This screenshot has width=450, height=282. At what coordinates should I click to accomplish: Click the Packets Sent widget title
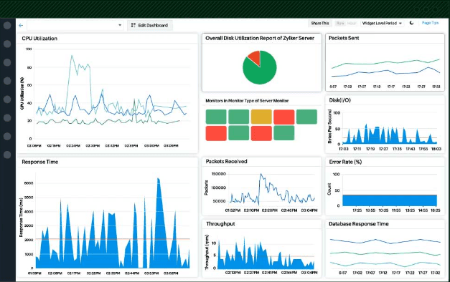pyautogui.click(x=344, y=38)
